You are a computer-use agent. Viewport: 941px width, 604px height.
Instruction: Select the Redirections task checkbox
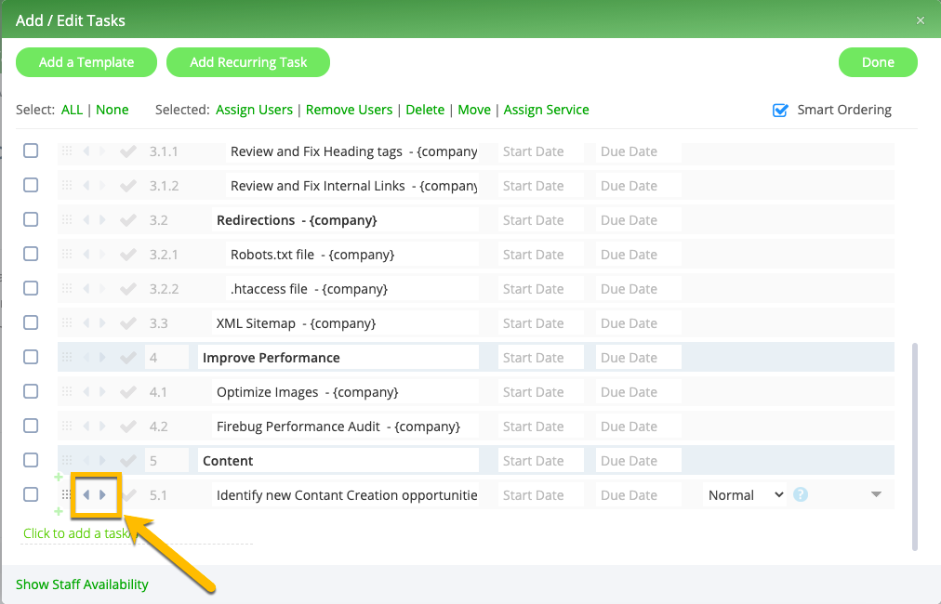[31, 219]
